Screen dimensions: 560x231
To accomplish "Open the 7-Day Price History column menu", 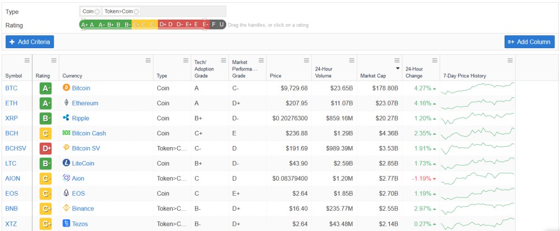I will pos(510,60).
